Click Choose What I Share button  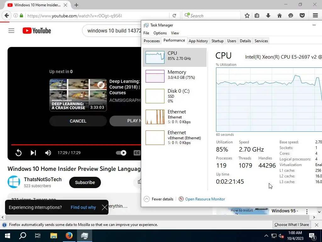tap(291, 225)
